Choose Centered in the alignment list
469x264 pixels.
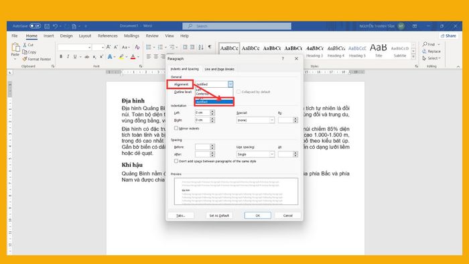(x=214, y=94)
